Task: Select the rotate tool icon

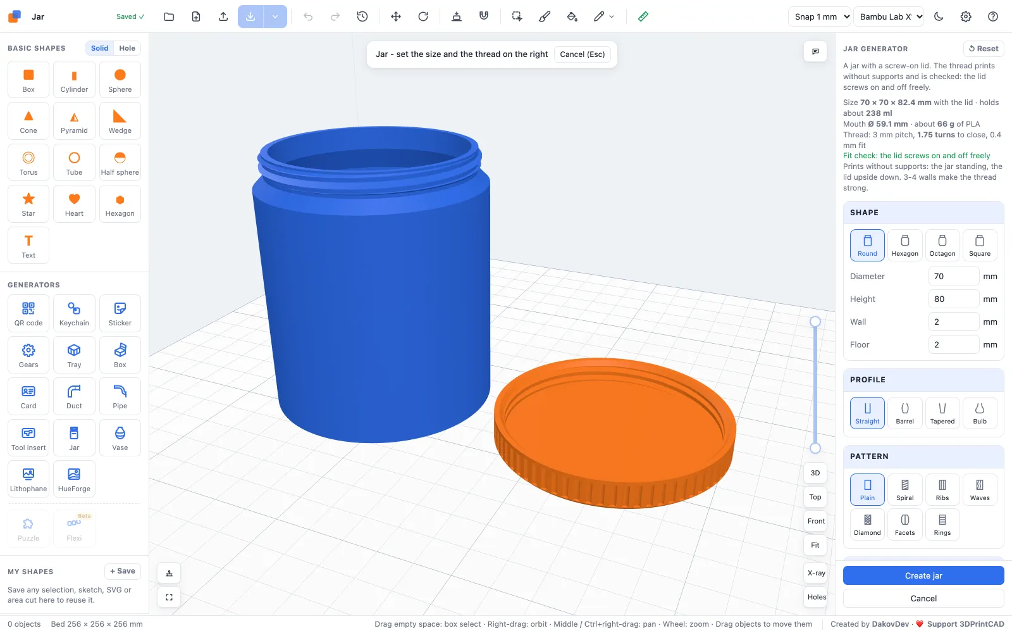Action: tap(423, 16)
